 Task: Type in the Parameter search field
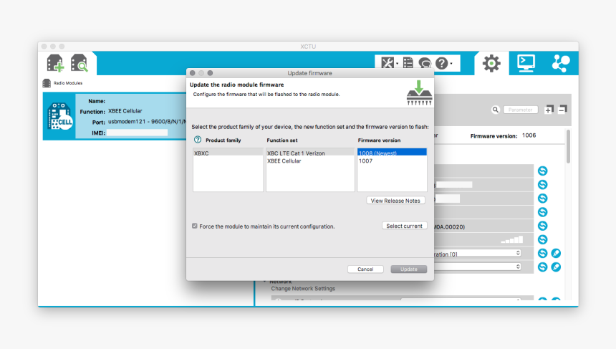521,110
